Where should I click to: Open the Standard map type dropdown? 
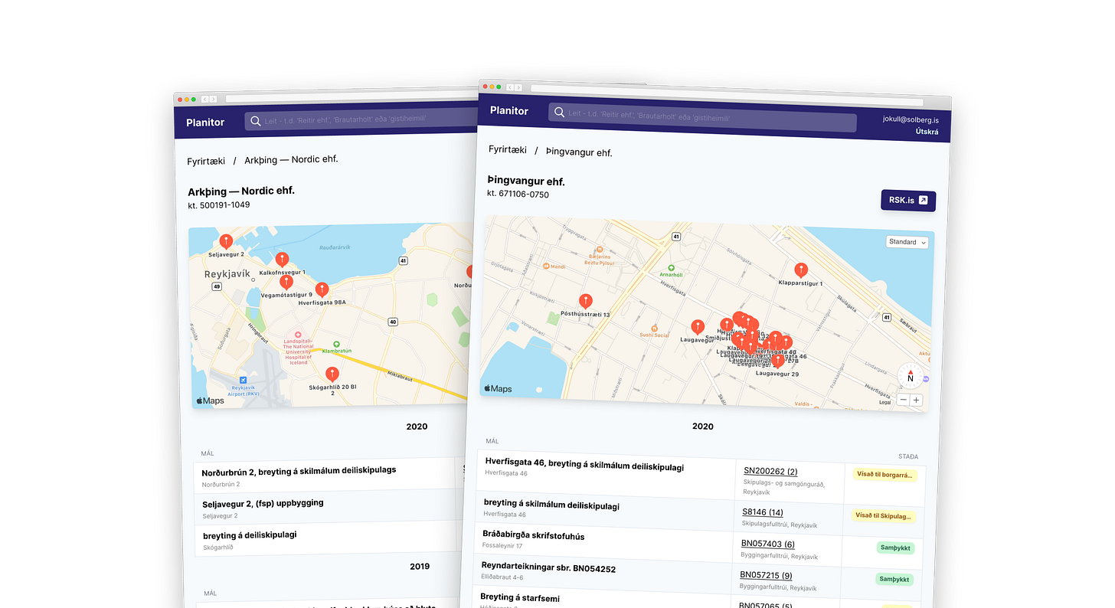coord(907,242)
